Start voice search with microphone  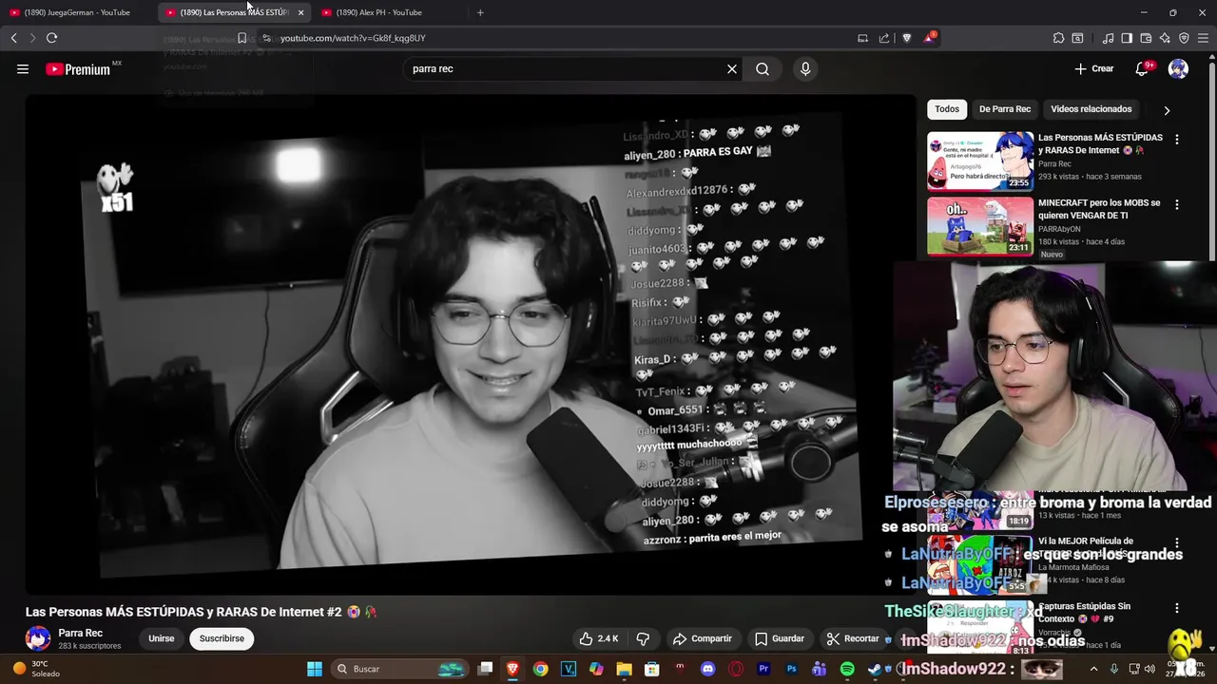point(805,68)
